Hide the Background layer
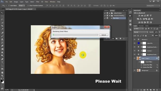 point(135,70)
